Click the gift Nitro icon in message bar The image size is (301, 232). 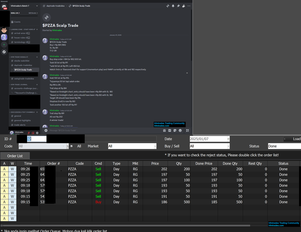point(164,130)
